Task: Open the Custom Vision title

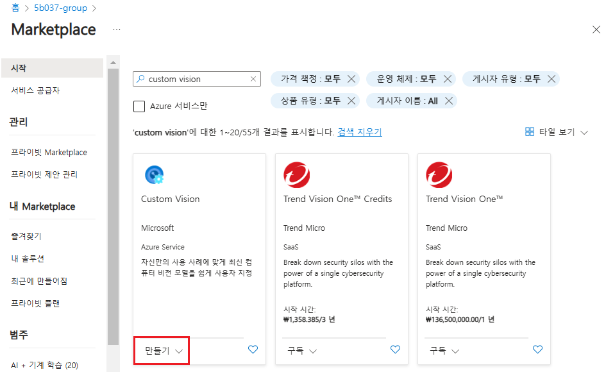Action: tap(171, 199)
